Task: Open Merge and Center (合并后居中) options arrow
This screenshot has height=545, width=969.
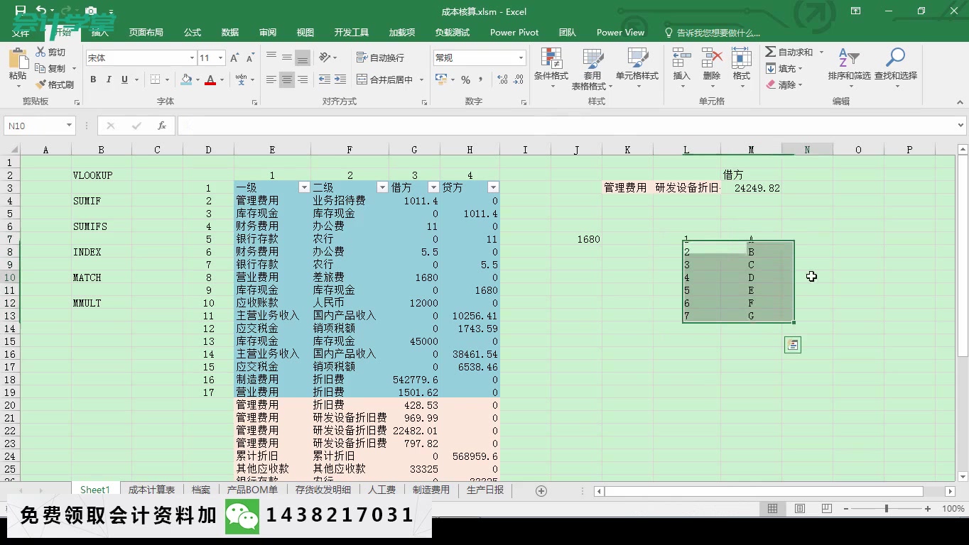Action: (x=421, y=79)
